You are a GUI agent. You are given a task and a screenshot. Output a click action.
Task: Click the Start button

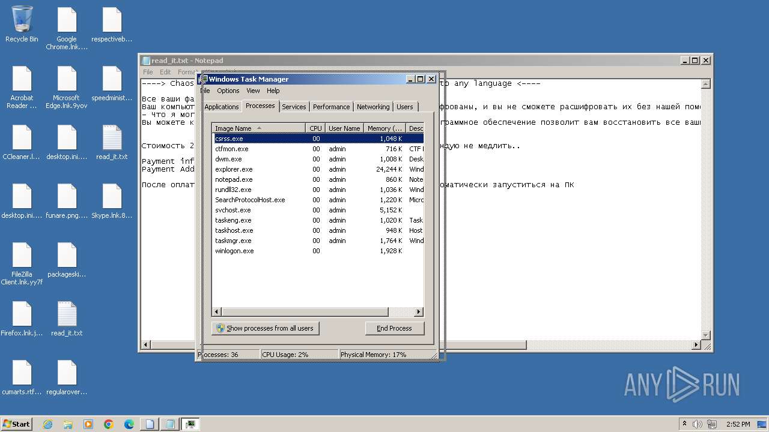16,424
